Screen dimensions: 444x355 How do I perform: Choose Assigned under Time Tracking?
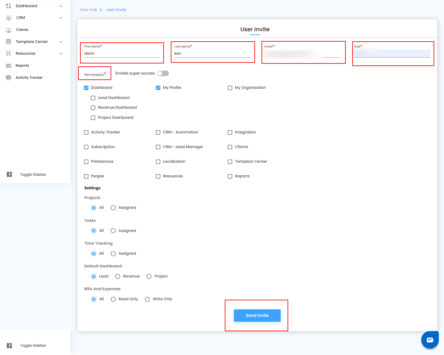pyautogui.click(x=113, y=254)
